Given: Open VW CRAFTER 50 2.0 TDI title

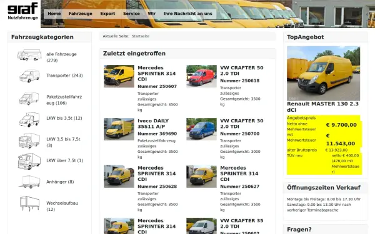Looking at the screenshot, I should tap(241, 71).
